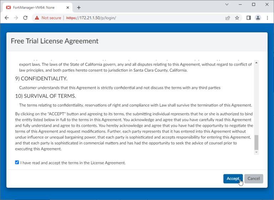Reload the FortiManager login page
This screenshot has width=274, height=200.
coord(25,18)
